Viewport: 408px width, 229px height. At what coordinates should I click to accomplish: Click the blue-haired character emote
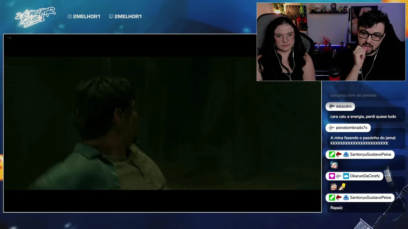pyautogui.click(x=334, y=165)
